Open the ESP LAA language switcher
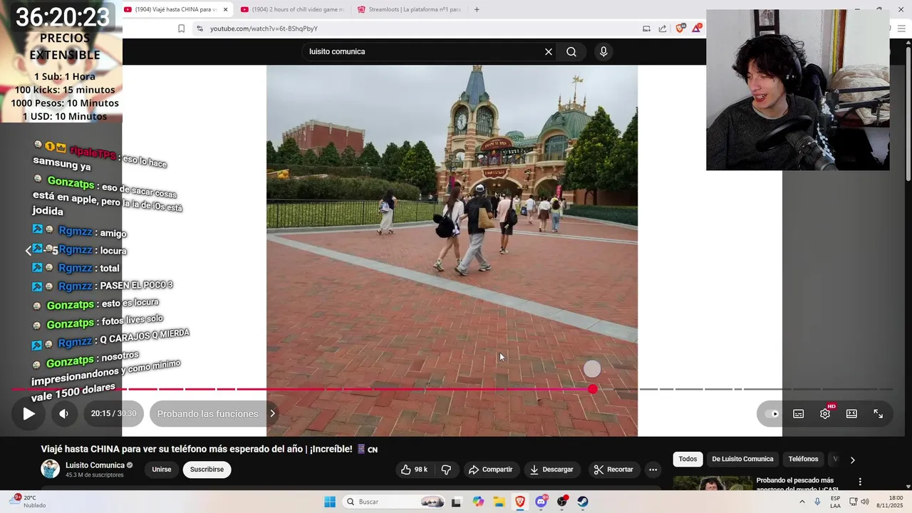Viewport: 912px width, 513px height. click(x=835, y=502)
